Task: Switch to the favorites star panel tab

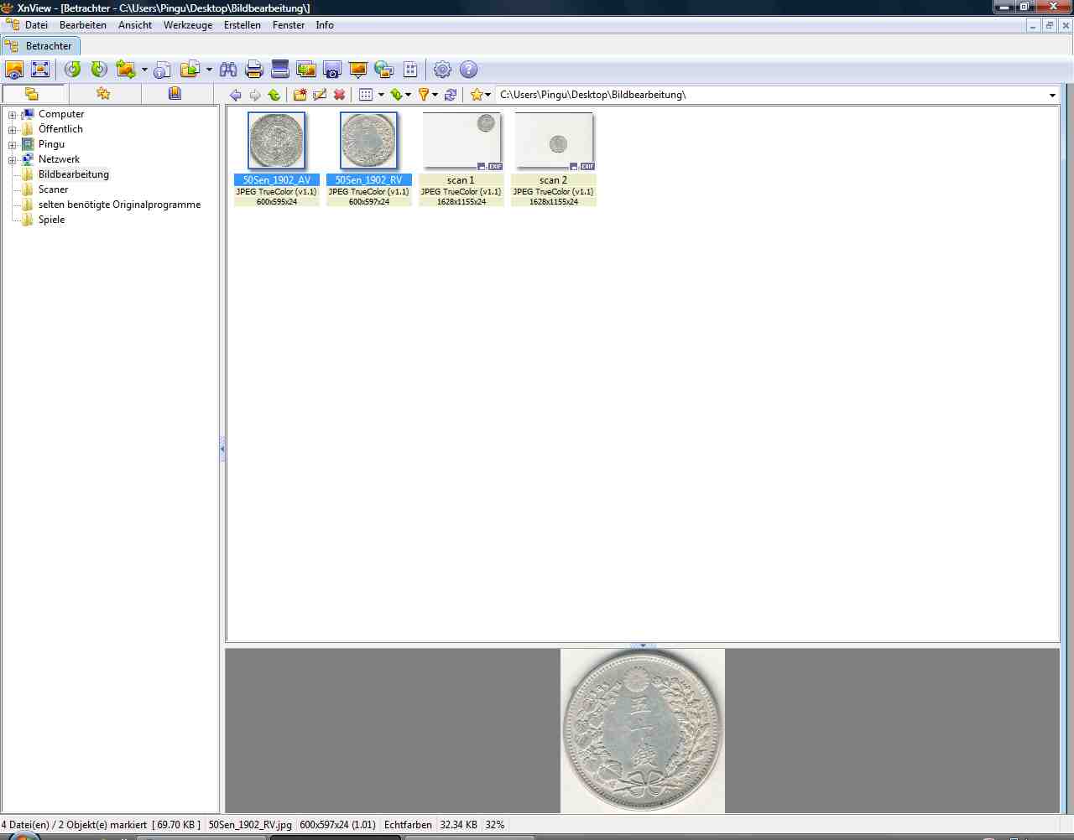Action: (103, 93)
